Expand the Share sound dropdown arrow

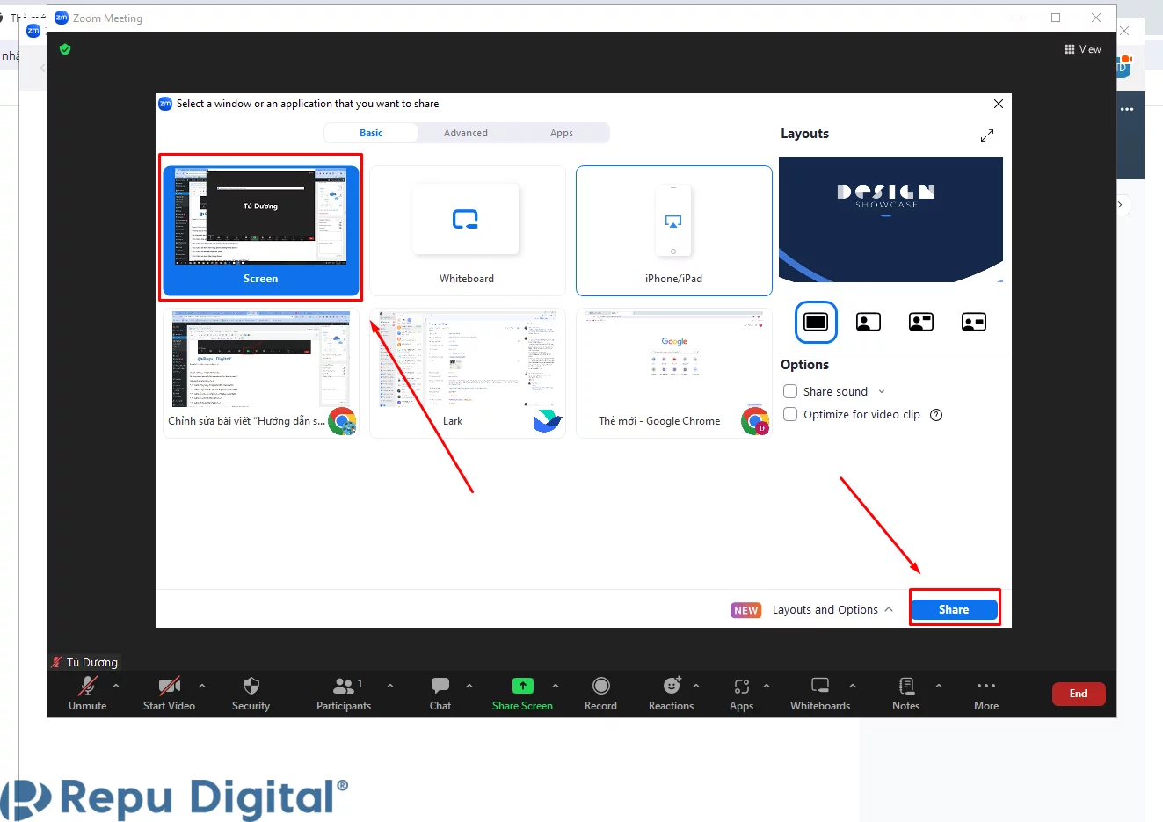click(882, 392)
